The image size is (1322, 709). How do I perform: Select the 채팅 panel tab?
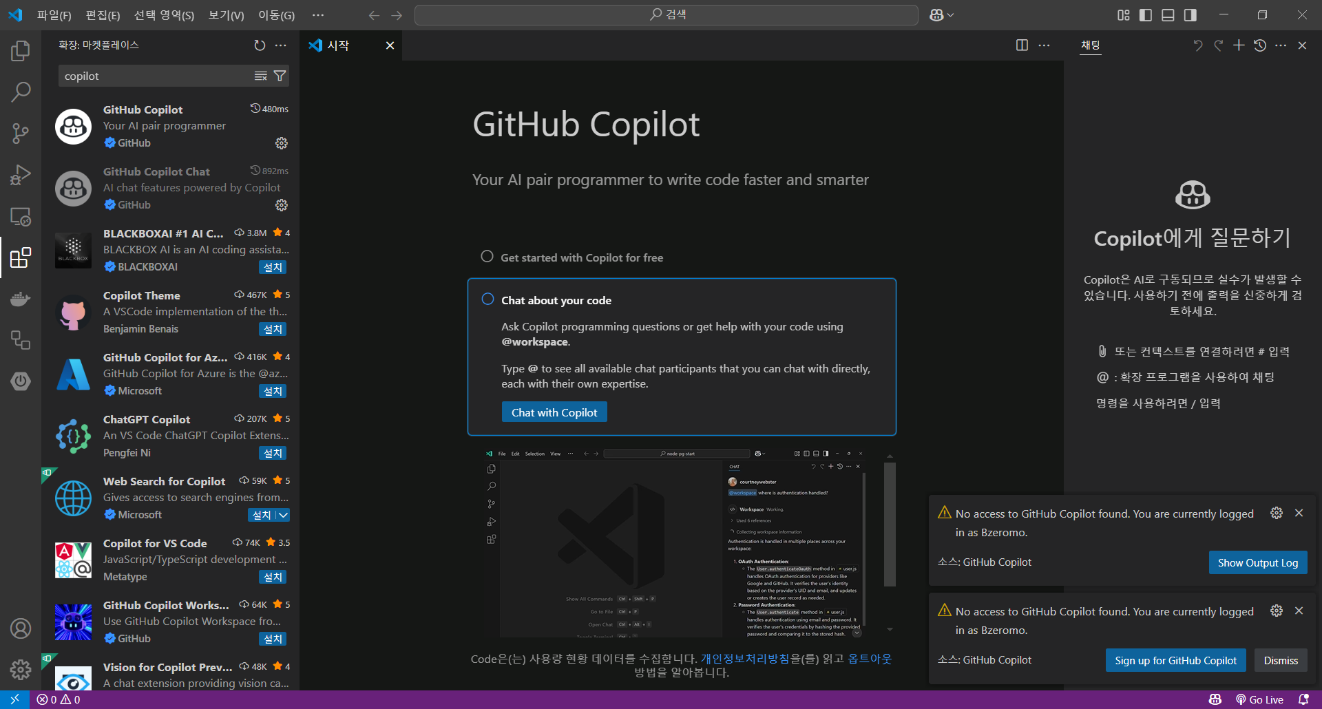point(1090,45)
